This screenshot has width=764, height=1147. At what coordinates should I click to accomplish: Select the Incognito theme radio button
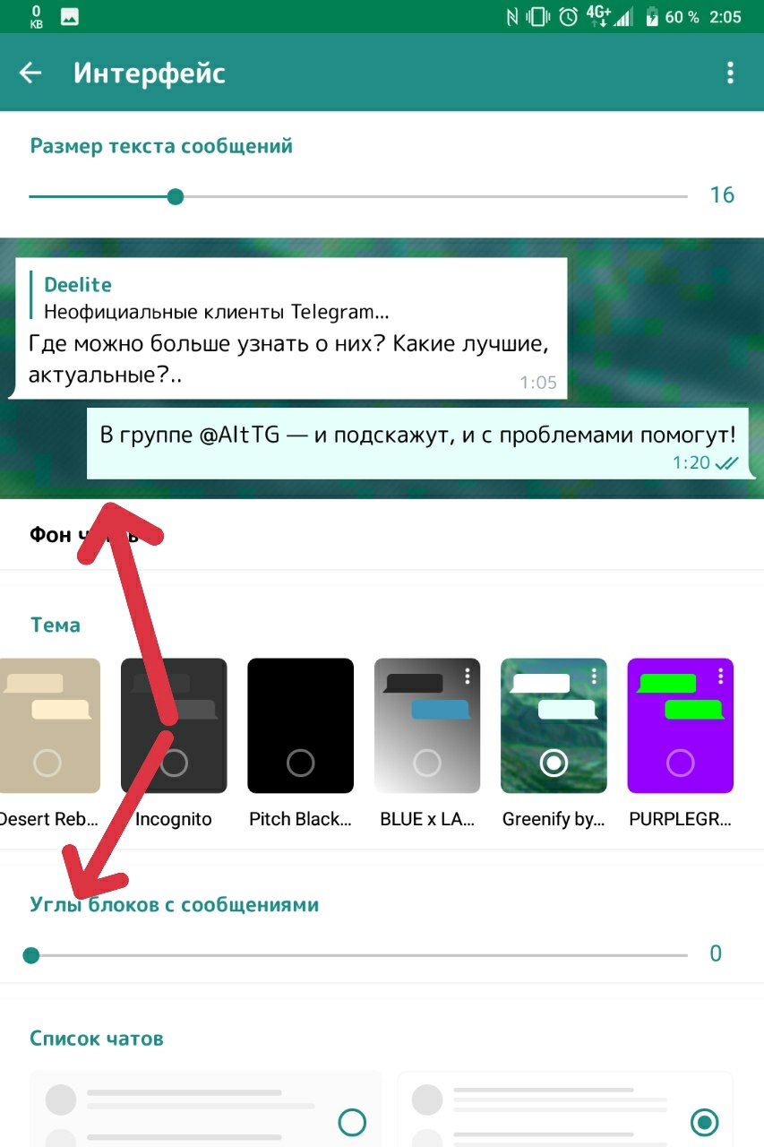[x=174, y=763]
